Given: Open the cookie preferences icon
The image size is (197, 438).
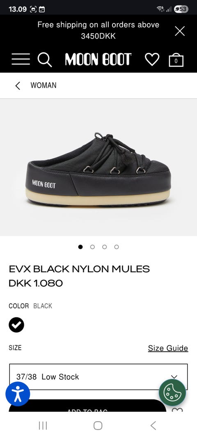Looking at the screenshot, I should (x=172, y=392).
